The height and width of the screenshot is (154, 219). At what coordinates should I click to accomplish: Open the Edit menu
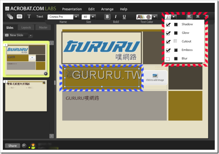(91, 9)
